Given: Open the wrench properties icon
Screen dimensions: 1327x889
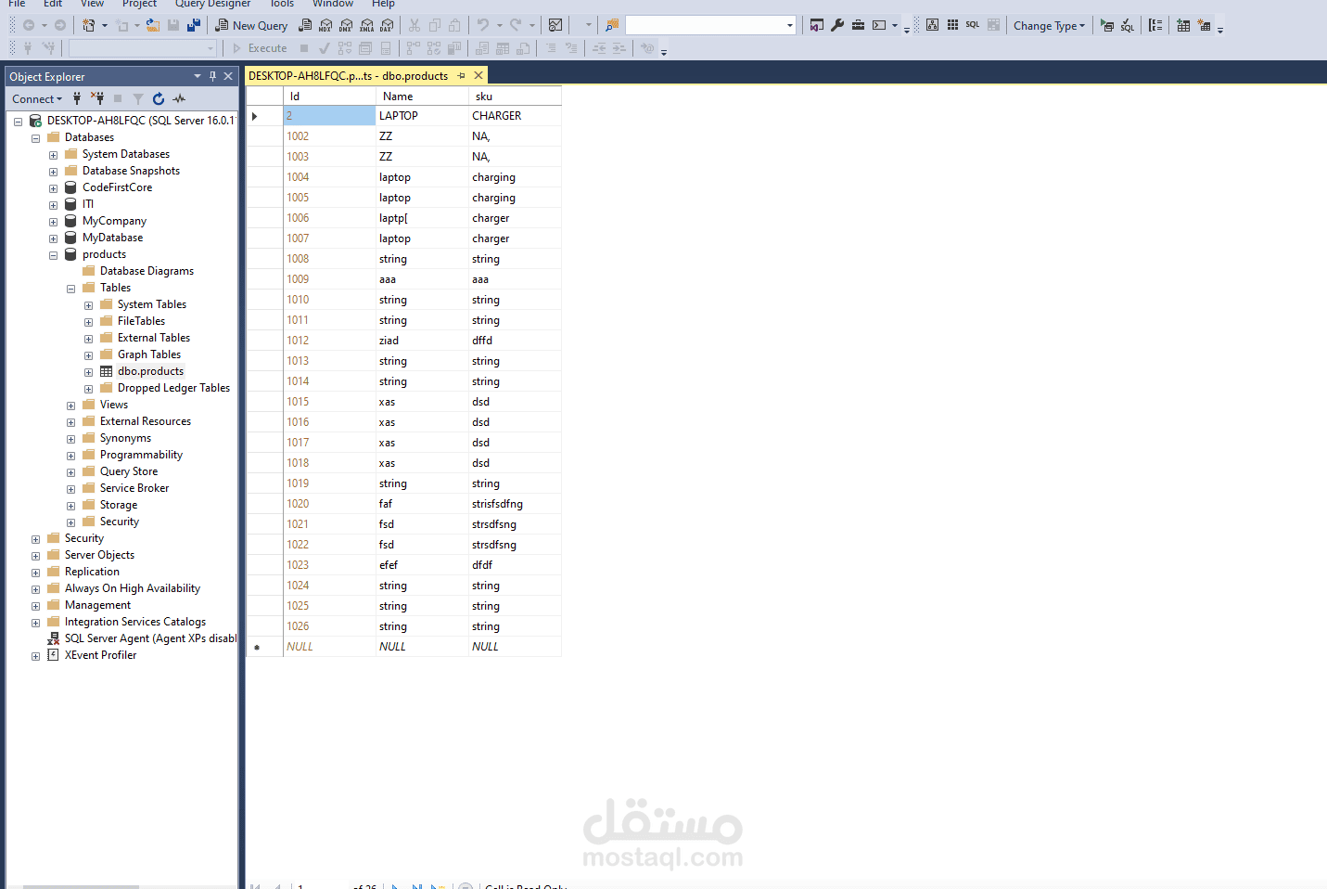Looking at the screenshot, I should [837, 25].
